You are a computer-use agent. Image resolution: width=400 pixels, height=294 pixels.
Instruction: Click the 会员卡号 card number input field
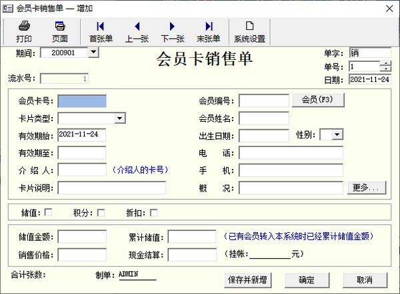coord(82,101)
